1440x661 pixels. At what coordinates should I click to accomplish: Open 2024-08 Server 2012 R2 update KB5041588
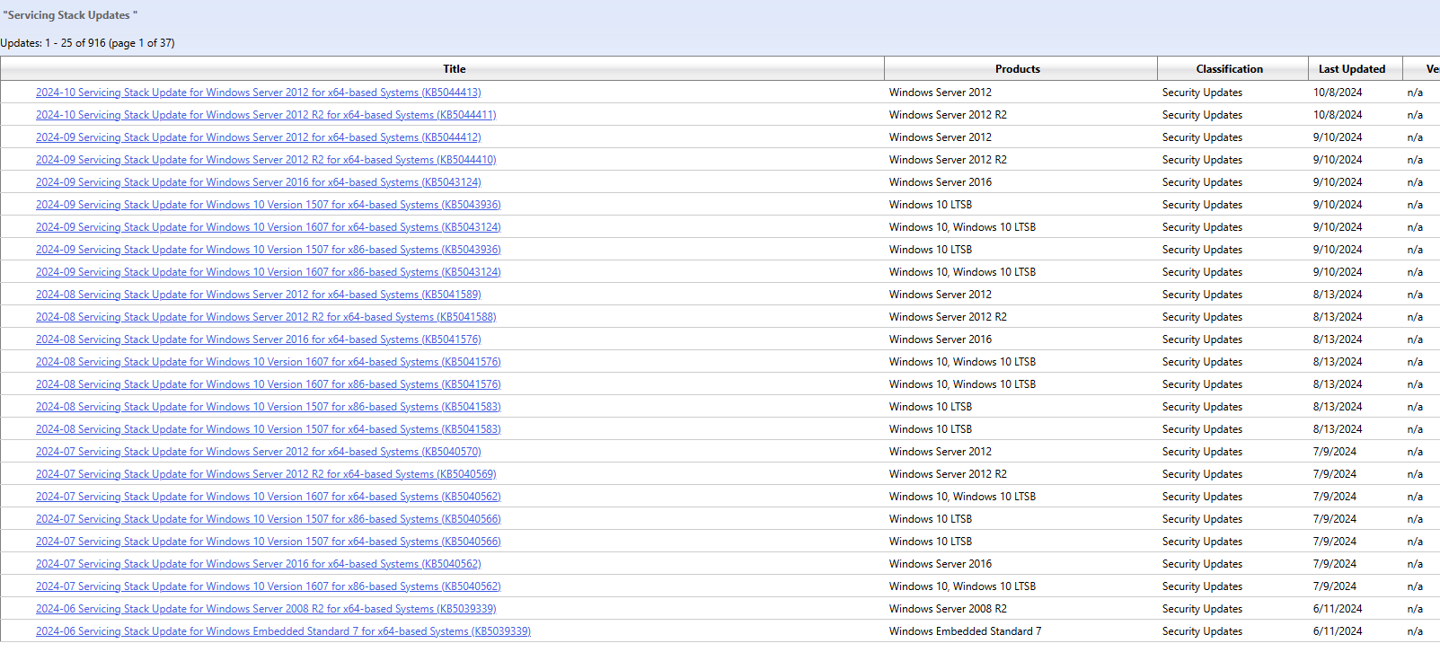(266, 317)
